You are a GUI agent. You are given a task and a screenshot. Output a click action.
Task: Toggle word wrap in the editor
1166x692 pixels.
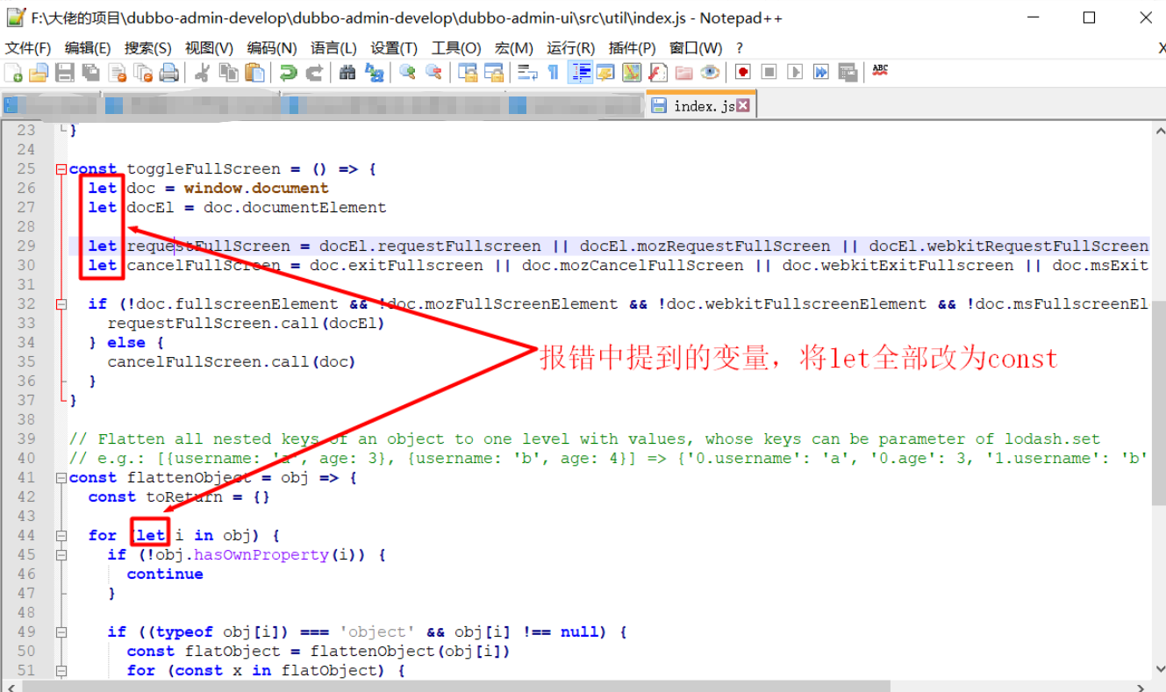pos(526,72)
